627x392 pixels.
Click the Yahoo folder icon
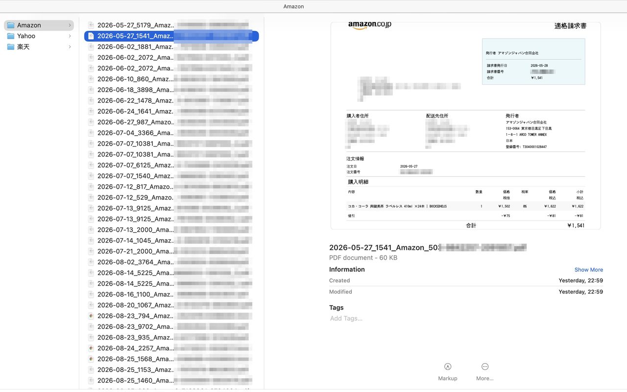click(11, 36)
